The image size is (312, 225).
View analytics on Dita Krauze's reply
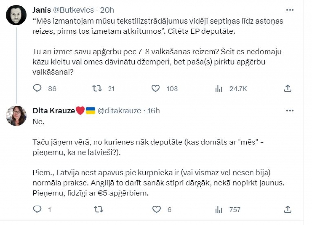219,209
